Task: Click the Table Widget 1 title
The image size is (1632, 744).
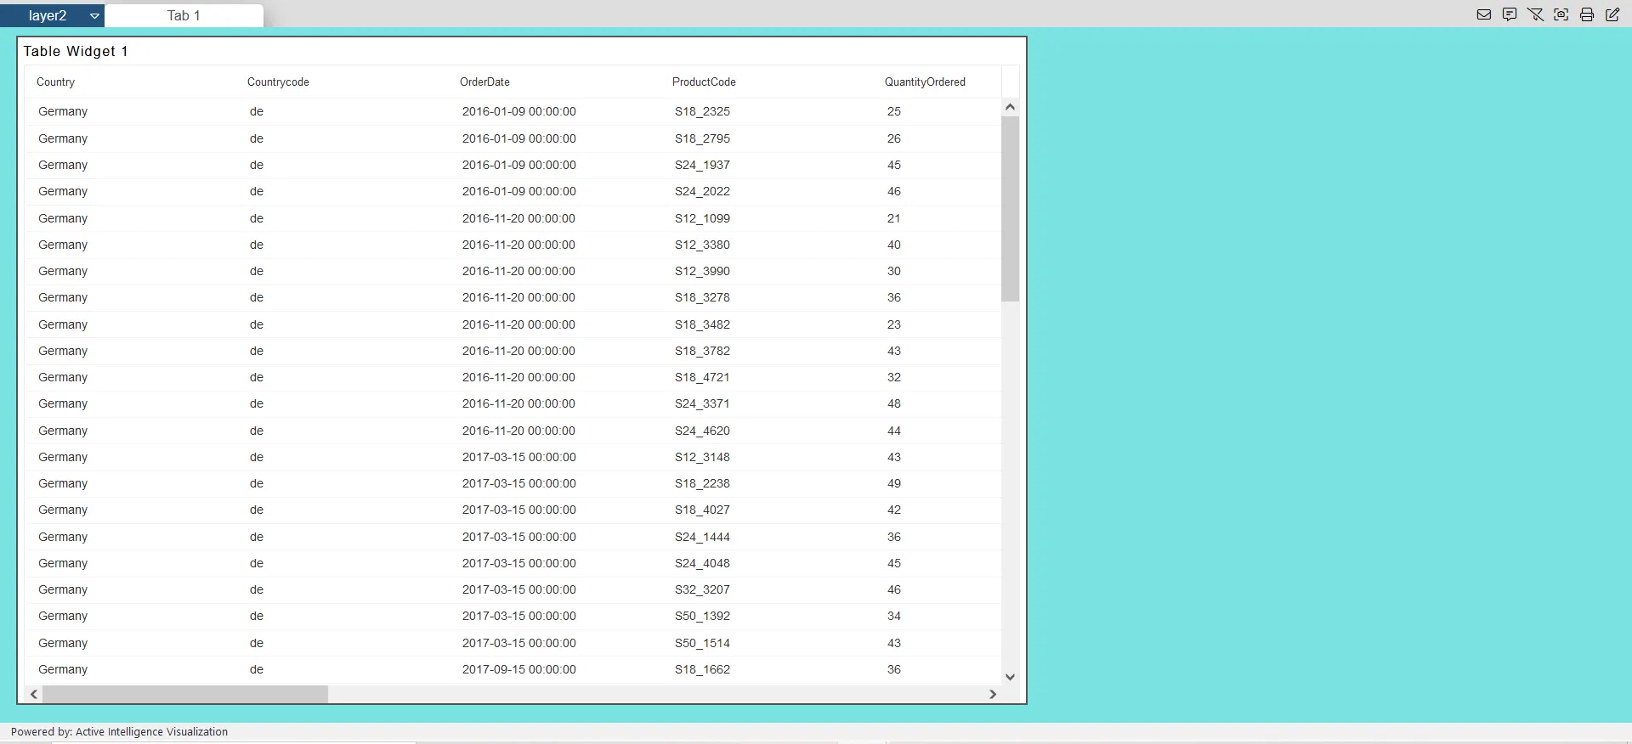Action: pyautogui.click(x=76, y=52)
